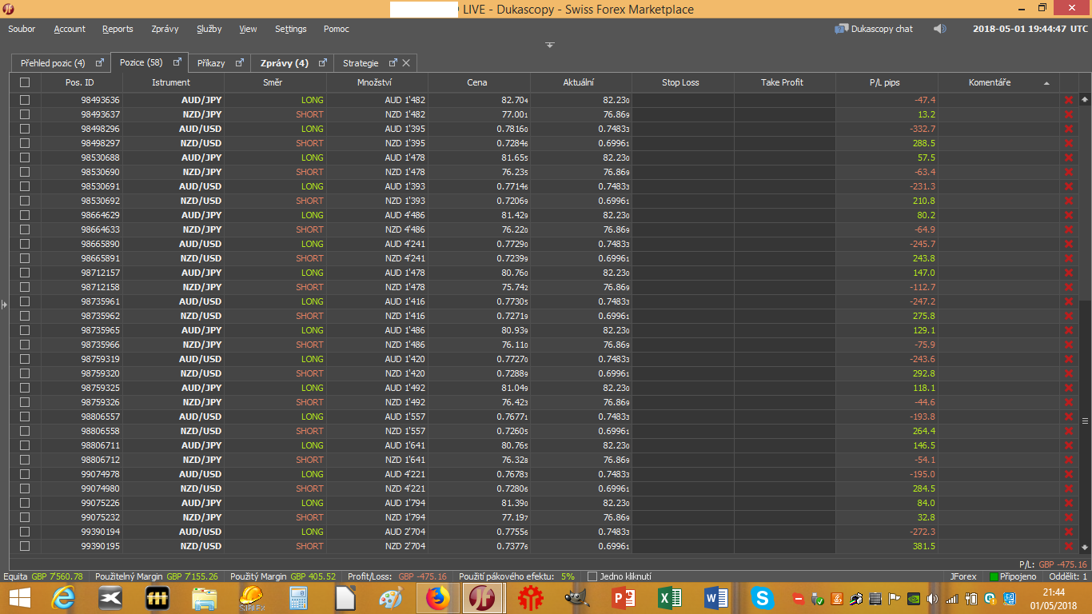
Task: Open the Calculator from taskbar
Action: click(298, 598)
